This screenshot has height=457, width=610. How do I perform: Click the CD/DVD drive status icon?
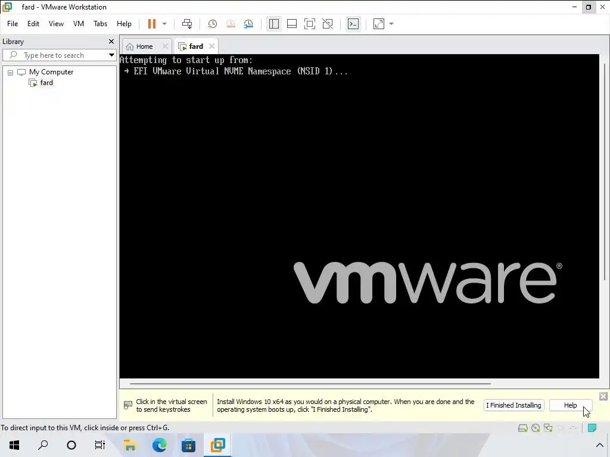pos(536,428)
